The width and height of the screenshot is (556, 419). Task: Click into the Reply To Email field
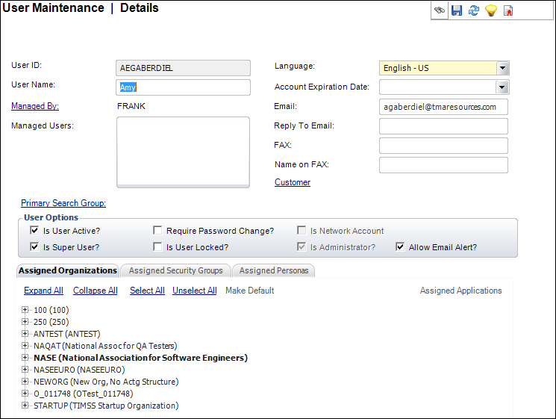[x=443, y=125]
